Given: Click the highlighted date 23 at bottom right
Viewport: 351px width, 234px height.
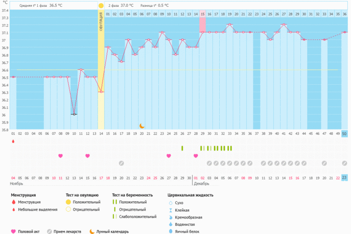Looking at the screenshot, I should pos(344,178).
